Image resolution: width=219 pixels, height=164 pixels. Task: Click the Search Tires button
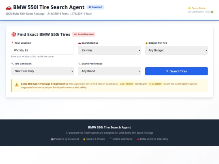pyautogui.click(x=176, y=71)
